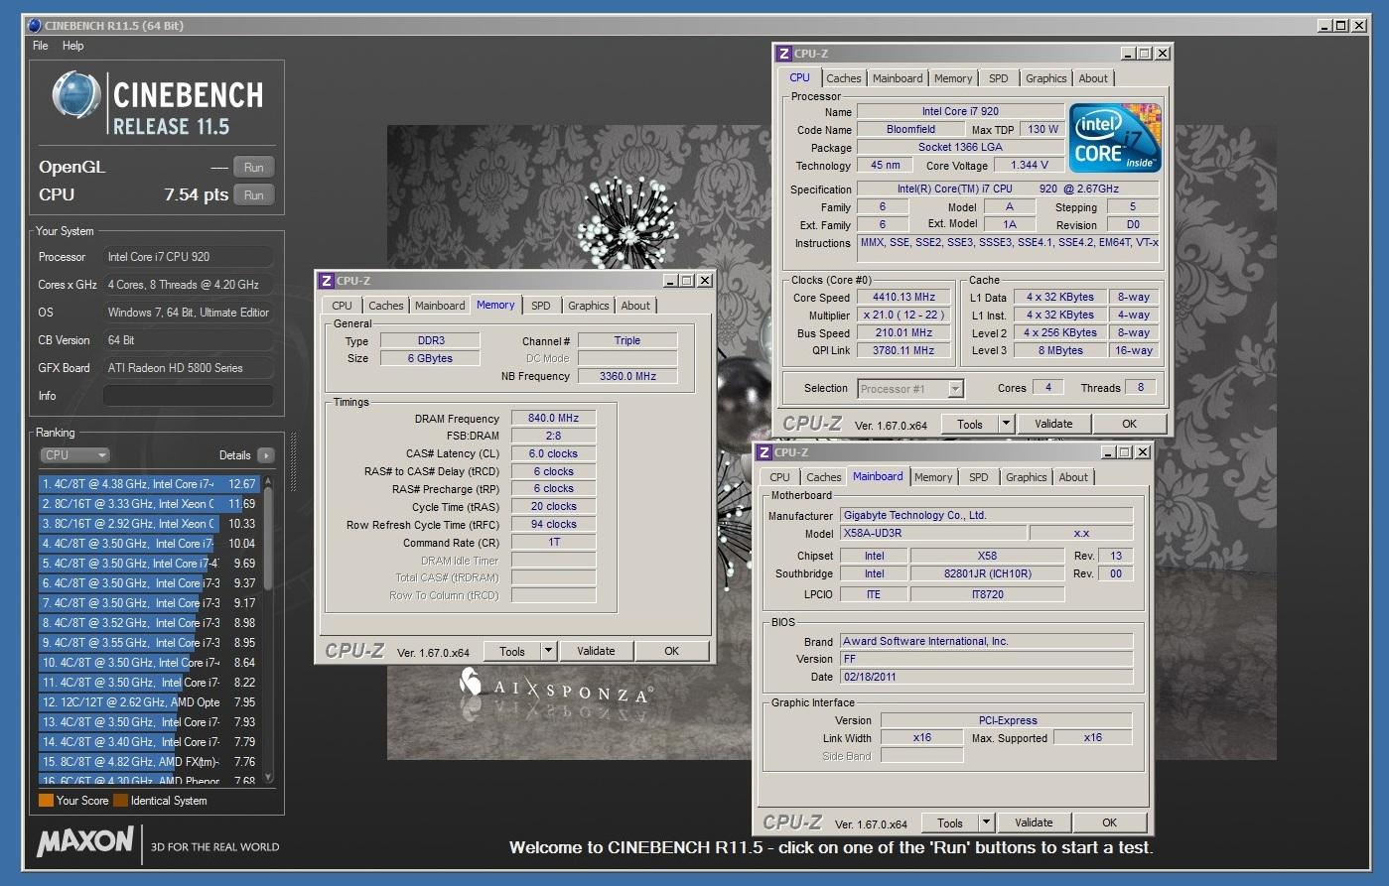Screen dimensions: 1389x886
Task: Open Memory tab in CPU-Z Mainboard window
Action: pos(933,477)
